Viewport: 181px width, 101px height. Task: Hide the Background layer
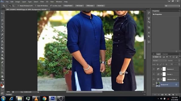[154, 84]
